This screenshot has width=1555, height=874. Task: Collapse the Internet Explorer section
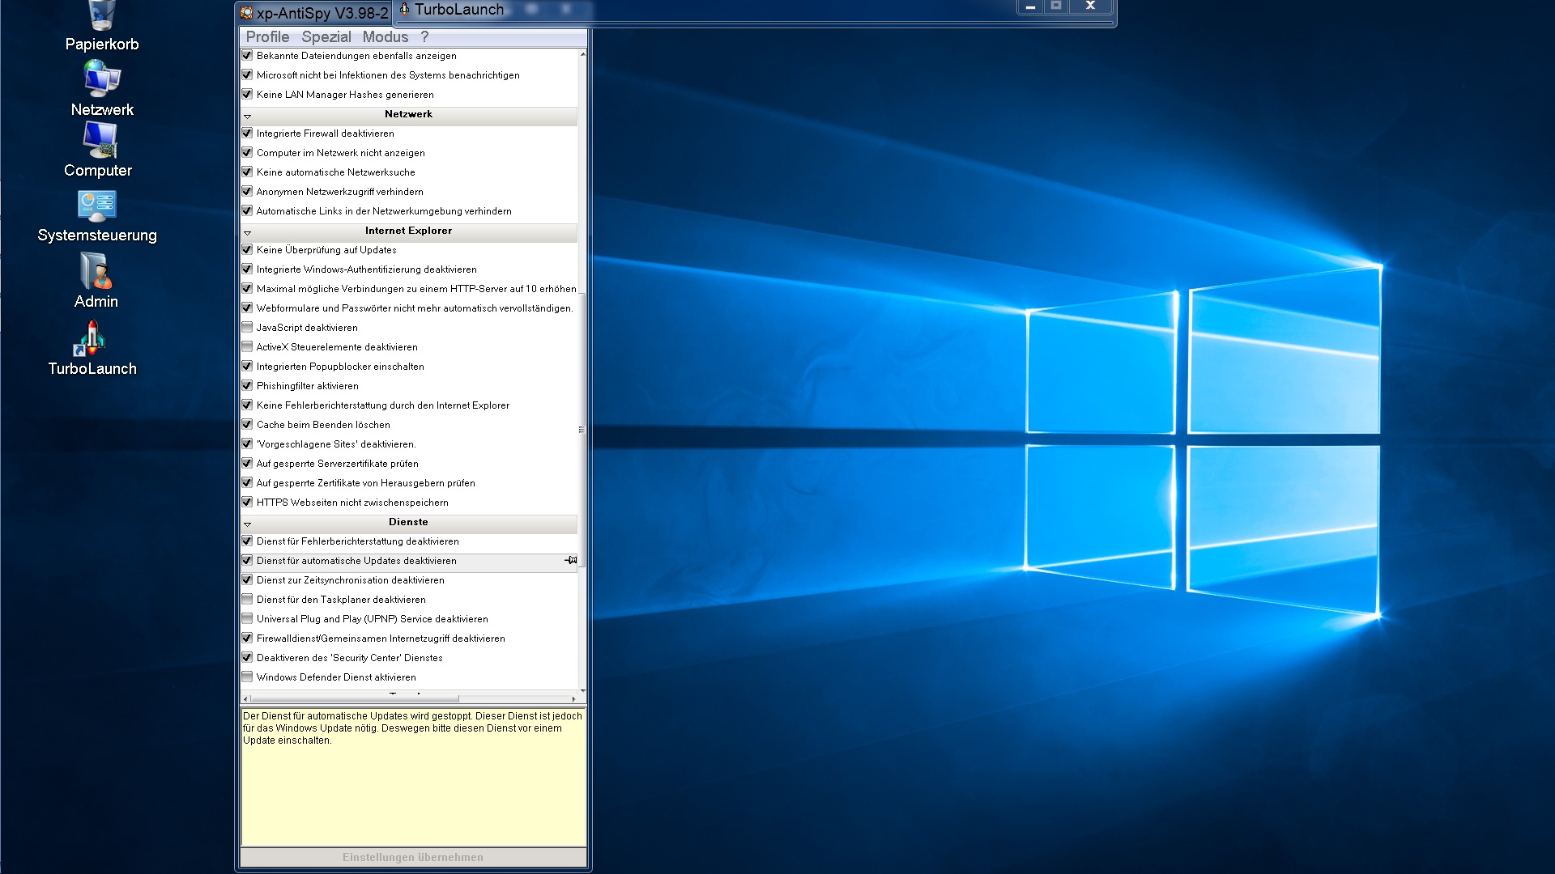coord(248,232)
